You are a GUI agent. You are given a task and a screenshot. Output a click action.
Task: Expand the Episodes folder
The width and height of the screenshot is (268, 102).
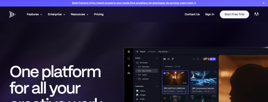click(x=137, y=67)
